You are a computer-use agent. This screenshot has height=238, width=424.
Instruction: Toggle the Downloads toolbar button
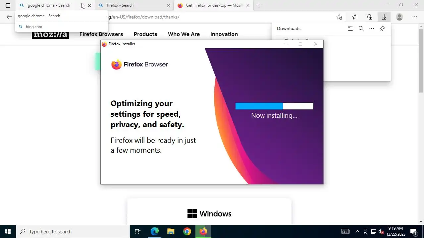click(384, 17)
